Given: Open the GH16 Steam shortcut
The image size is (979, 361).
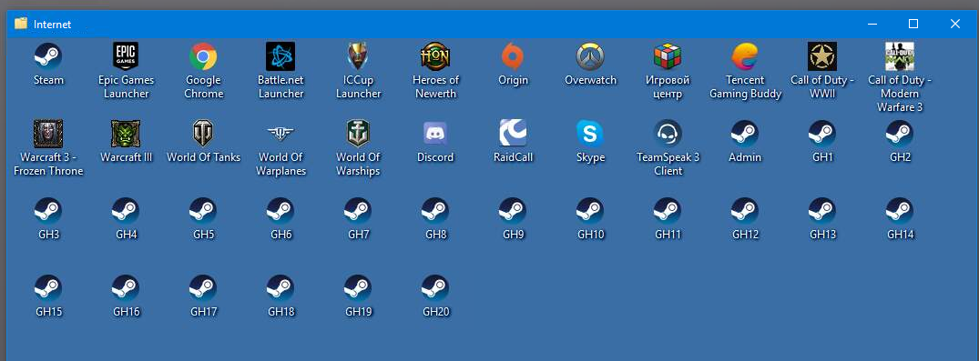Looking at the screenshot, I should pos(126,288).
